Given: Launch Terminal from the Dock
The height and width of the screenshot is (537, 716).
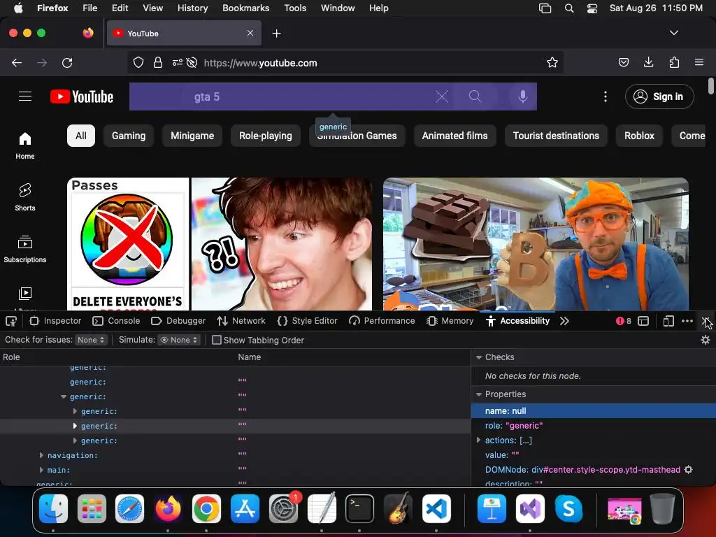Looking at the screenshot, I should (359, 509).
